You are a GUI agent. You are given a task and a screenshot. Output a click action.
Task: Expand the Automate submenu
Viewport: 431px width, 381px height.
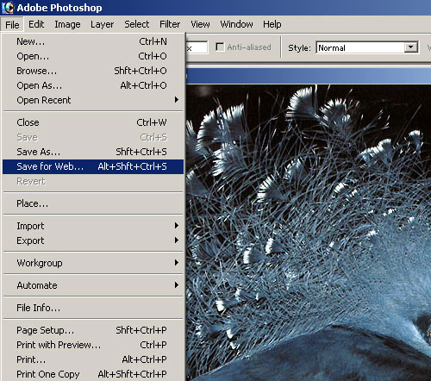point(93,285)
